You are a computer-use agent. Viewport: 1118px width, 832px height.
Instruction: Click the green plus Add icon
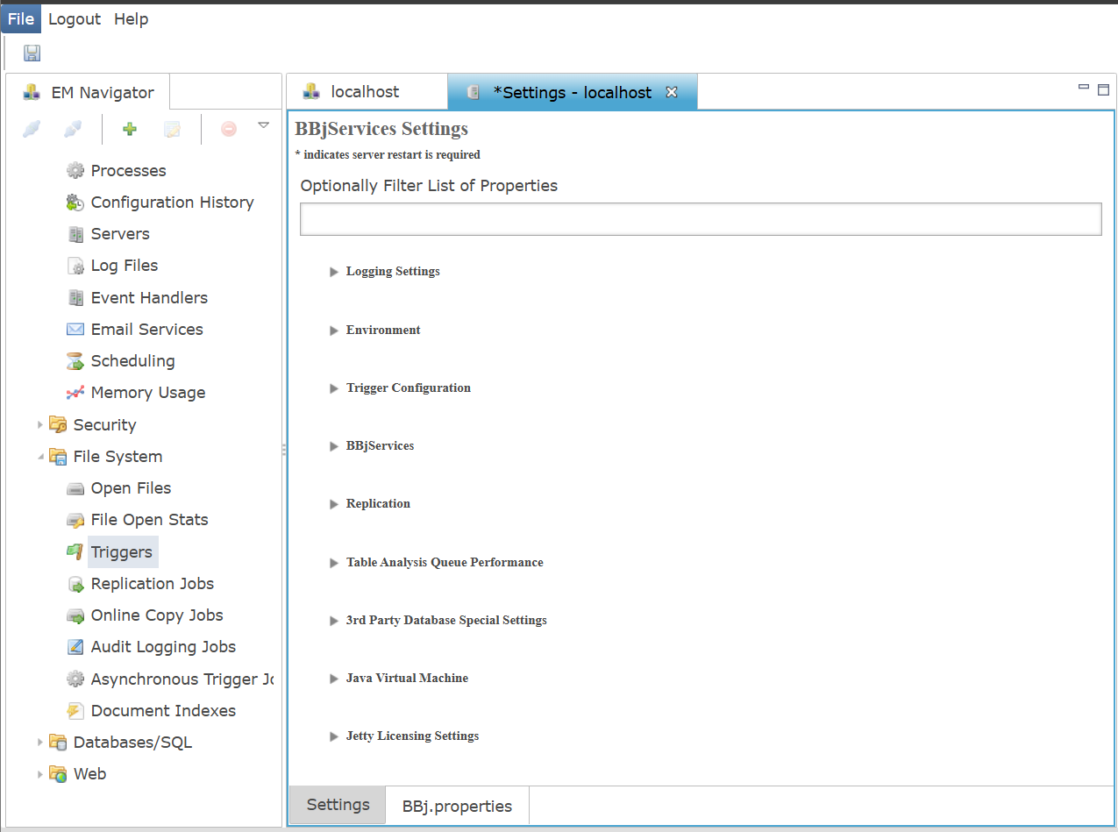tap(130, 129)
